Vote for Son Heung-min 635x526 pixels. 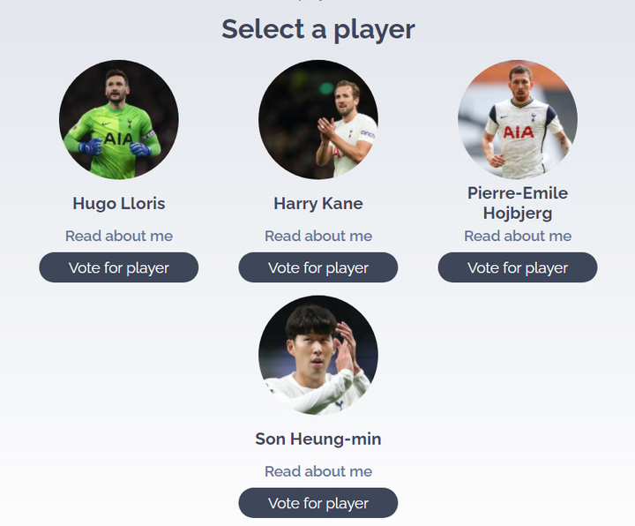(x=318, y=503)
